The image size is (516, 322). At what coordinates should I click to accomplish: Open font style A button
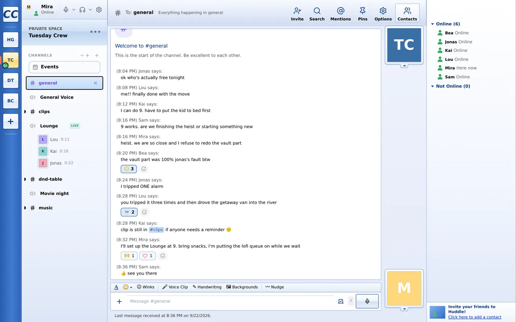click(116, 287)
